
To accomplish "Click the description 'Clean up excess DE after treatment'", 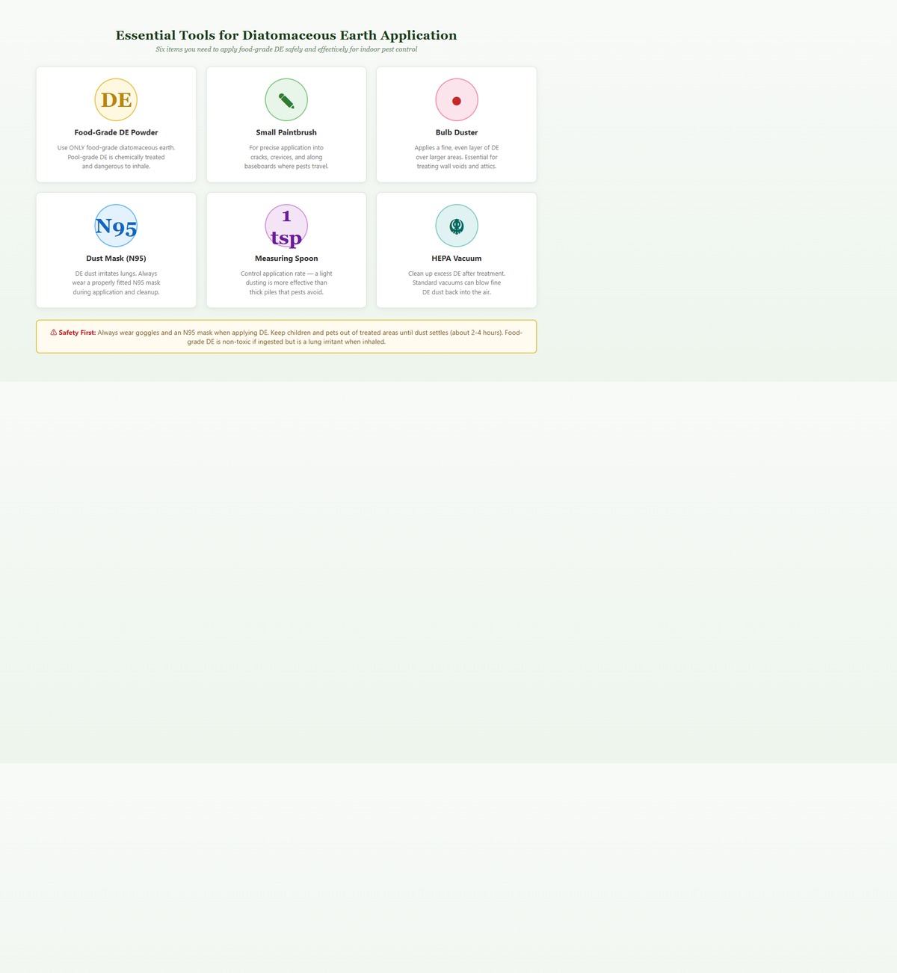I will pos(457,283).
